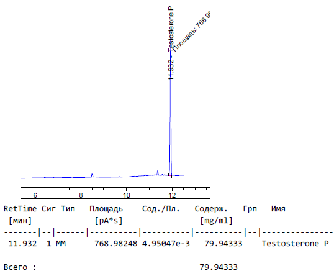
Task: Click the Площадь column header
Action: 106,209
